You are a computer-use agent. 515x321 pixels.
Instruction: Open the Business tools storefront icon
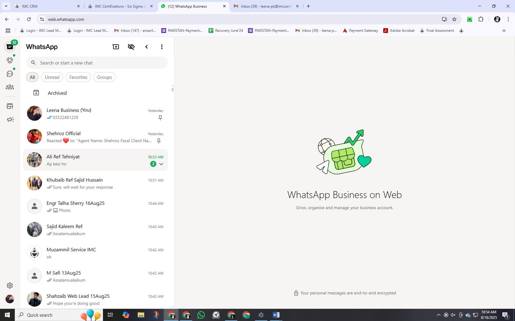pos(10,106)
